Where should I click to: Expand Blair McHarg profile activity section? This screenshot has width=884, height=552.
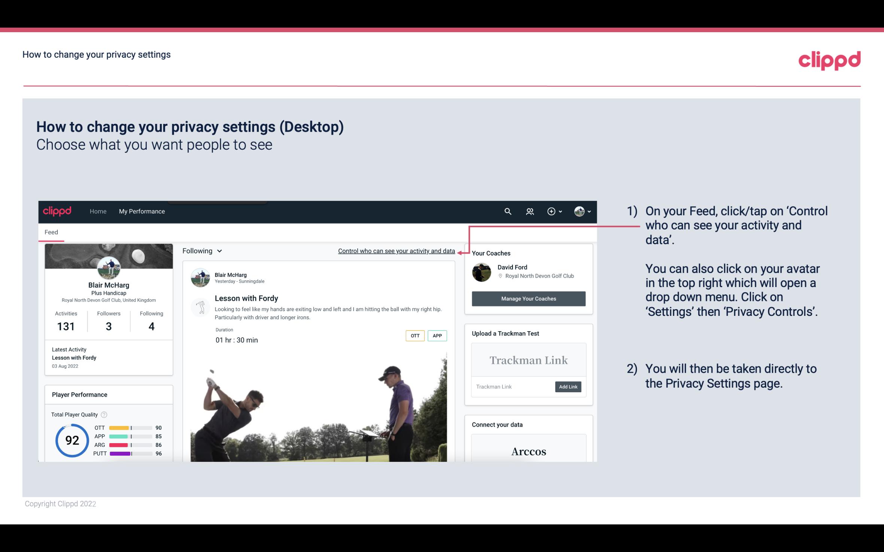pos(66,320)
